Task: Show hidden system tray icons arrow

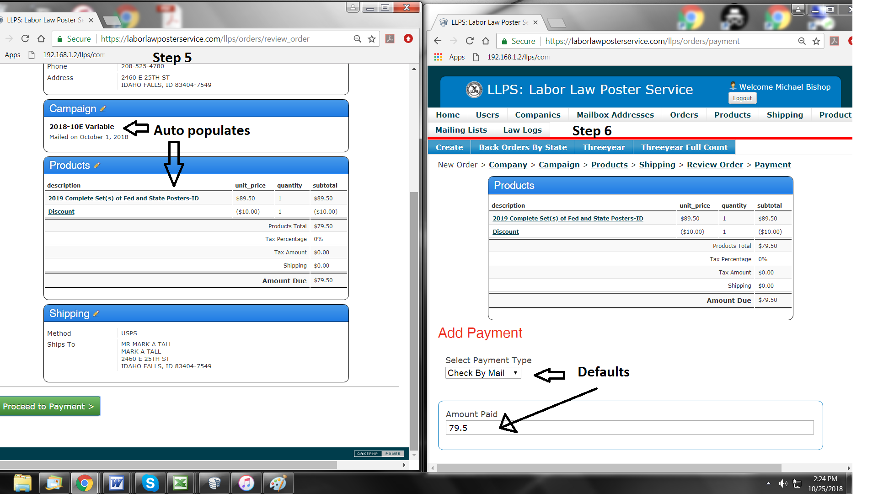Action: (768, 483)
